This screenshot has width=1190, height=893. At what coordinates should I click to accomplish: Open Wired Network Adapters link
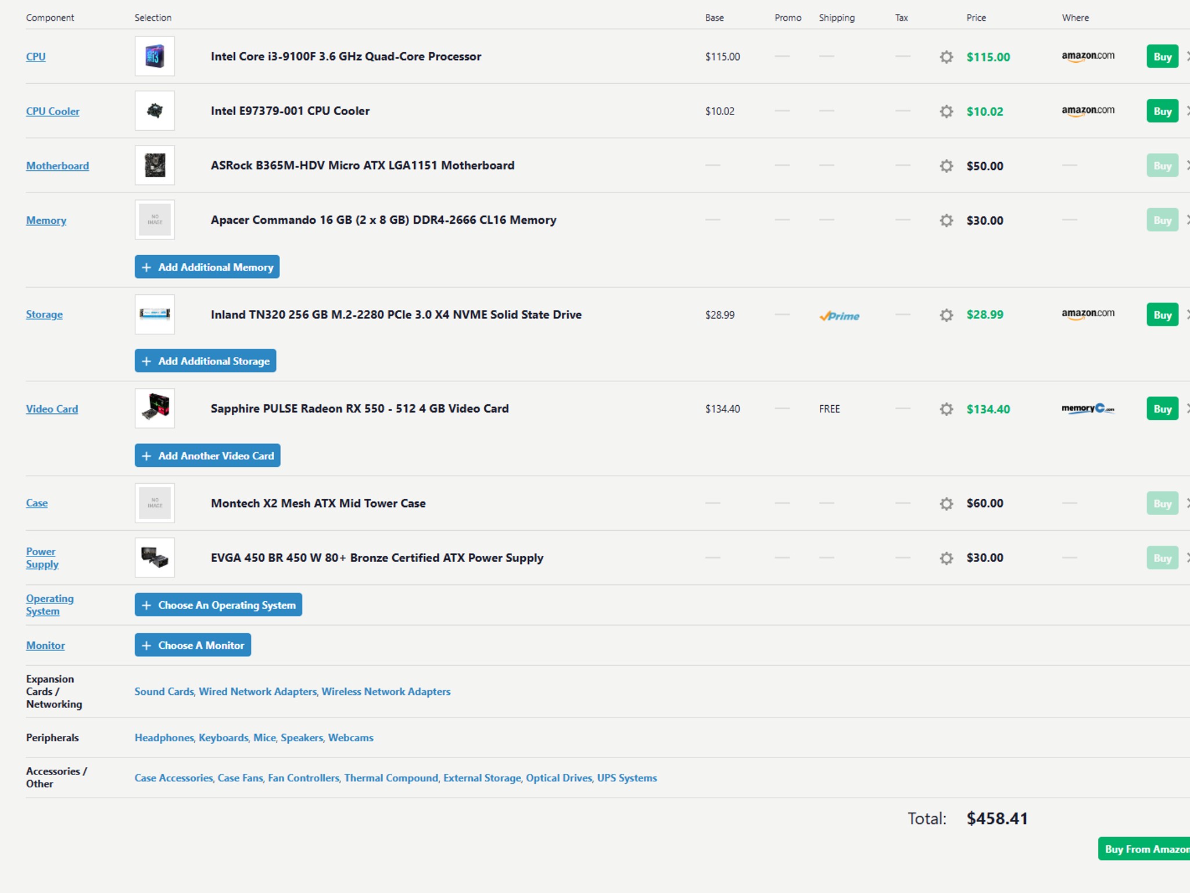pos(258,691)
